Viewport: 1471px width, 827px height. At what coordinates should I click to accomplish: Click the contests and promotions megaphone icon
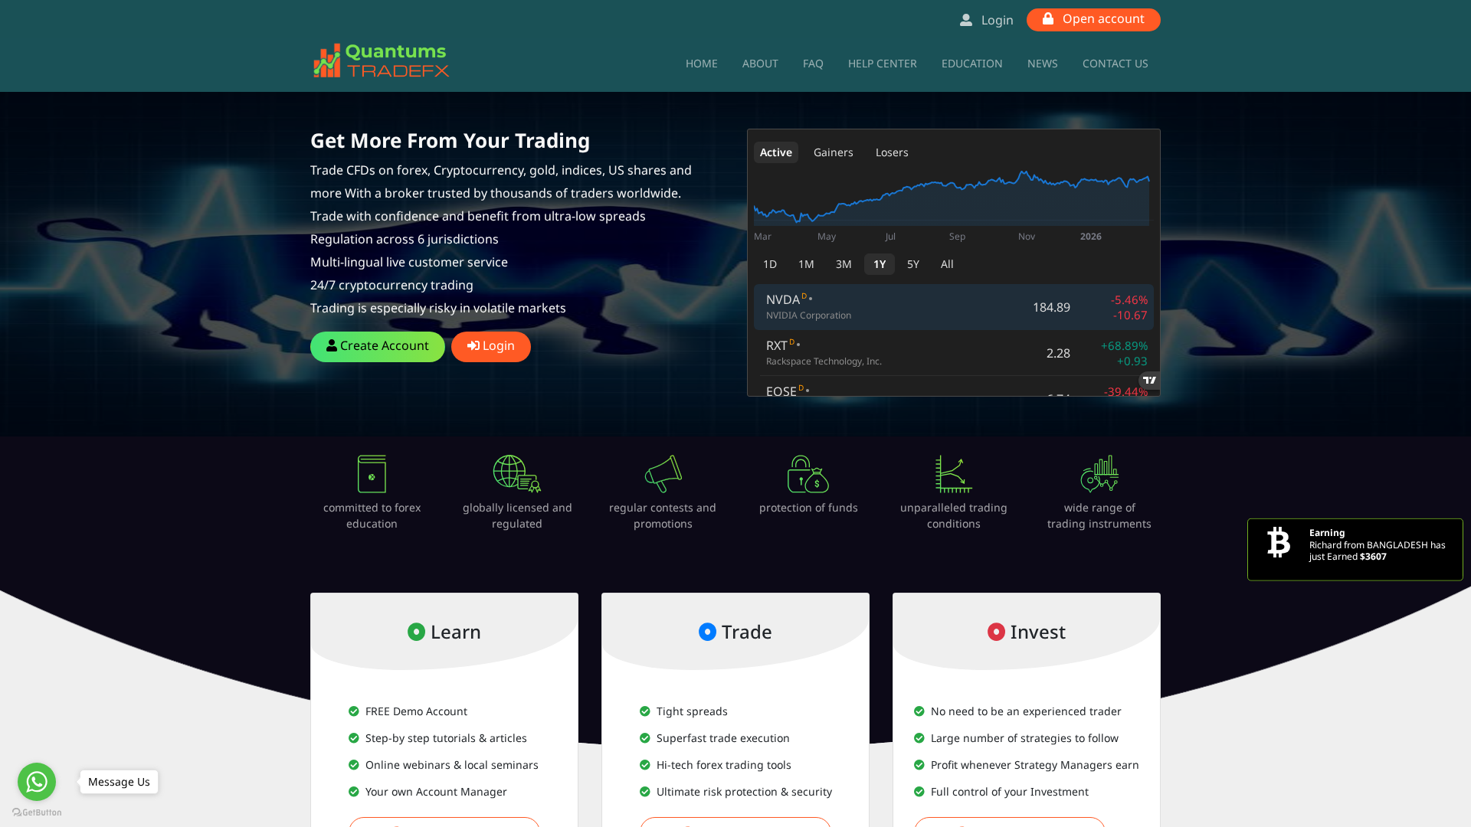[662, 473]
